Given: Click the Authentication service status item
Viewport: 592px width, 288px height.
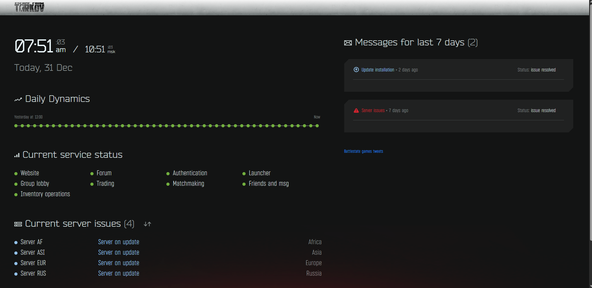Looking at the screenshot, I should point(190,173).
